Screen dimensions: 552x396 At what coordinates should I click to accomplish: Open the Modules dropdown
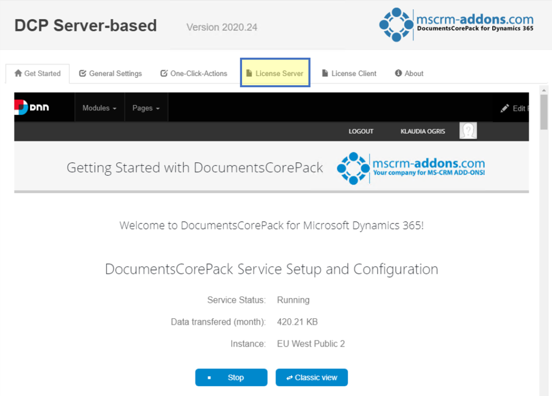(x=99, y=107)
